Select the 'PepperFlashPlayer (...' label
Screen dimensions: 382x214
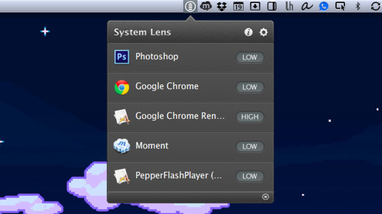[x=179, y=176]
